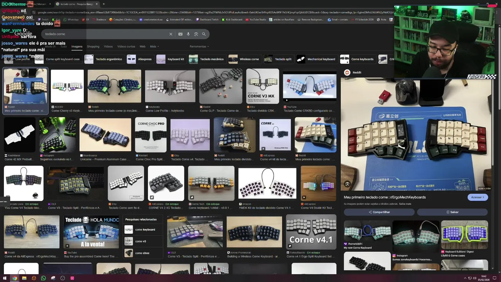Open 'Saiba mais' copyright link
Image resolution: width=501 pixels, height=282 pixels.
pos(405,204)
